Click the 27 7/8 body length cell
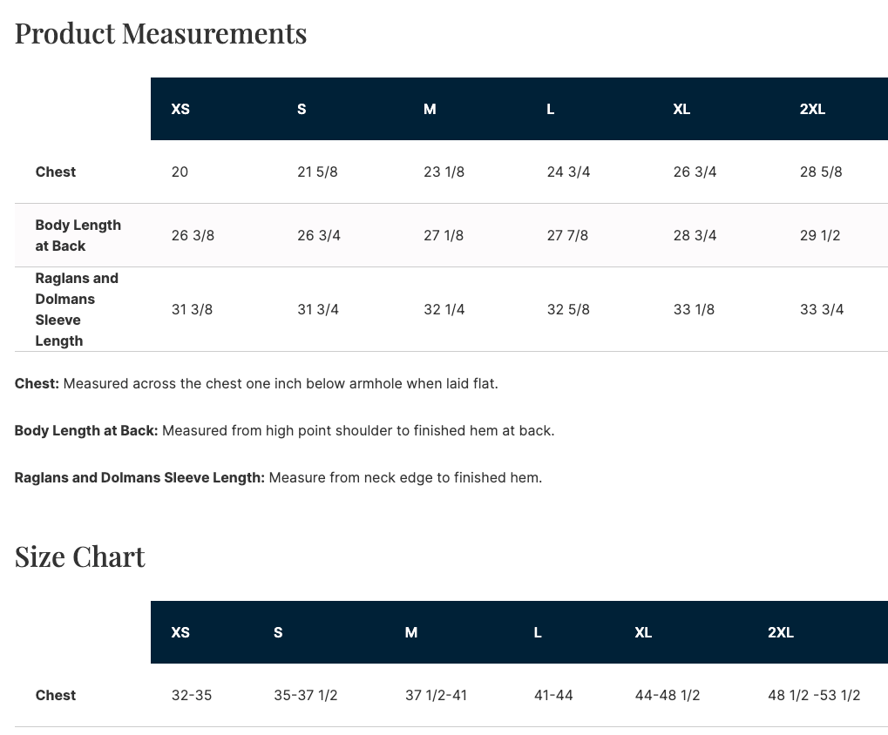Viewport: 888px width, 735px height. click(567, 235)
